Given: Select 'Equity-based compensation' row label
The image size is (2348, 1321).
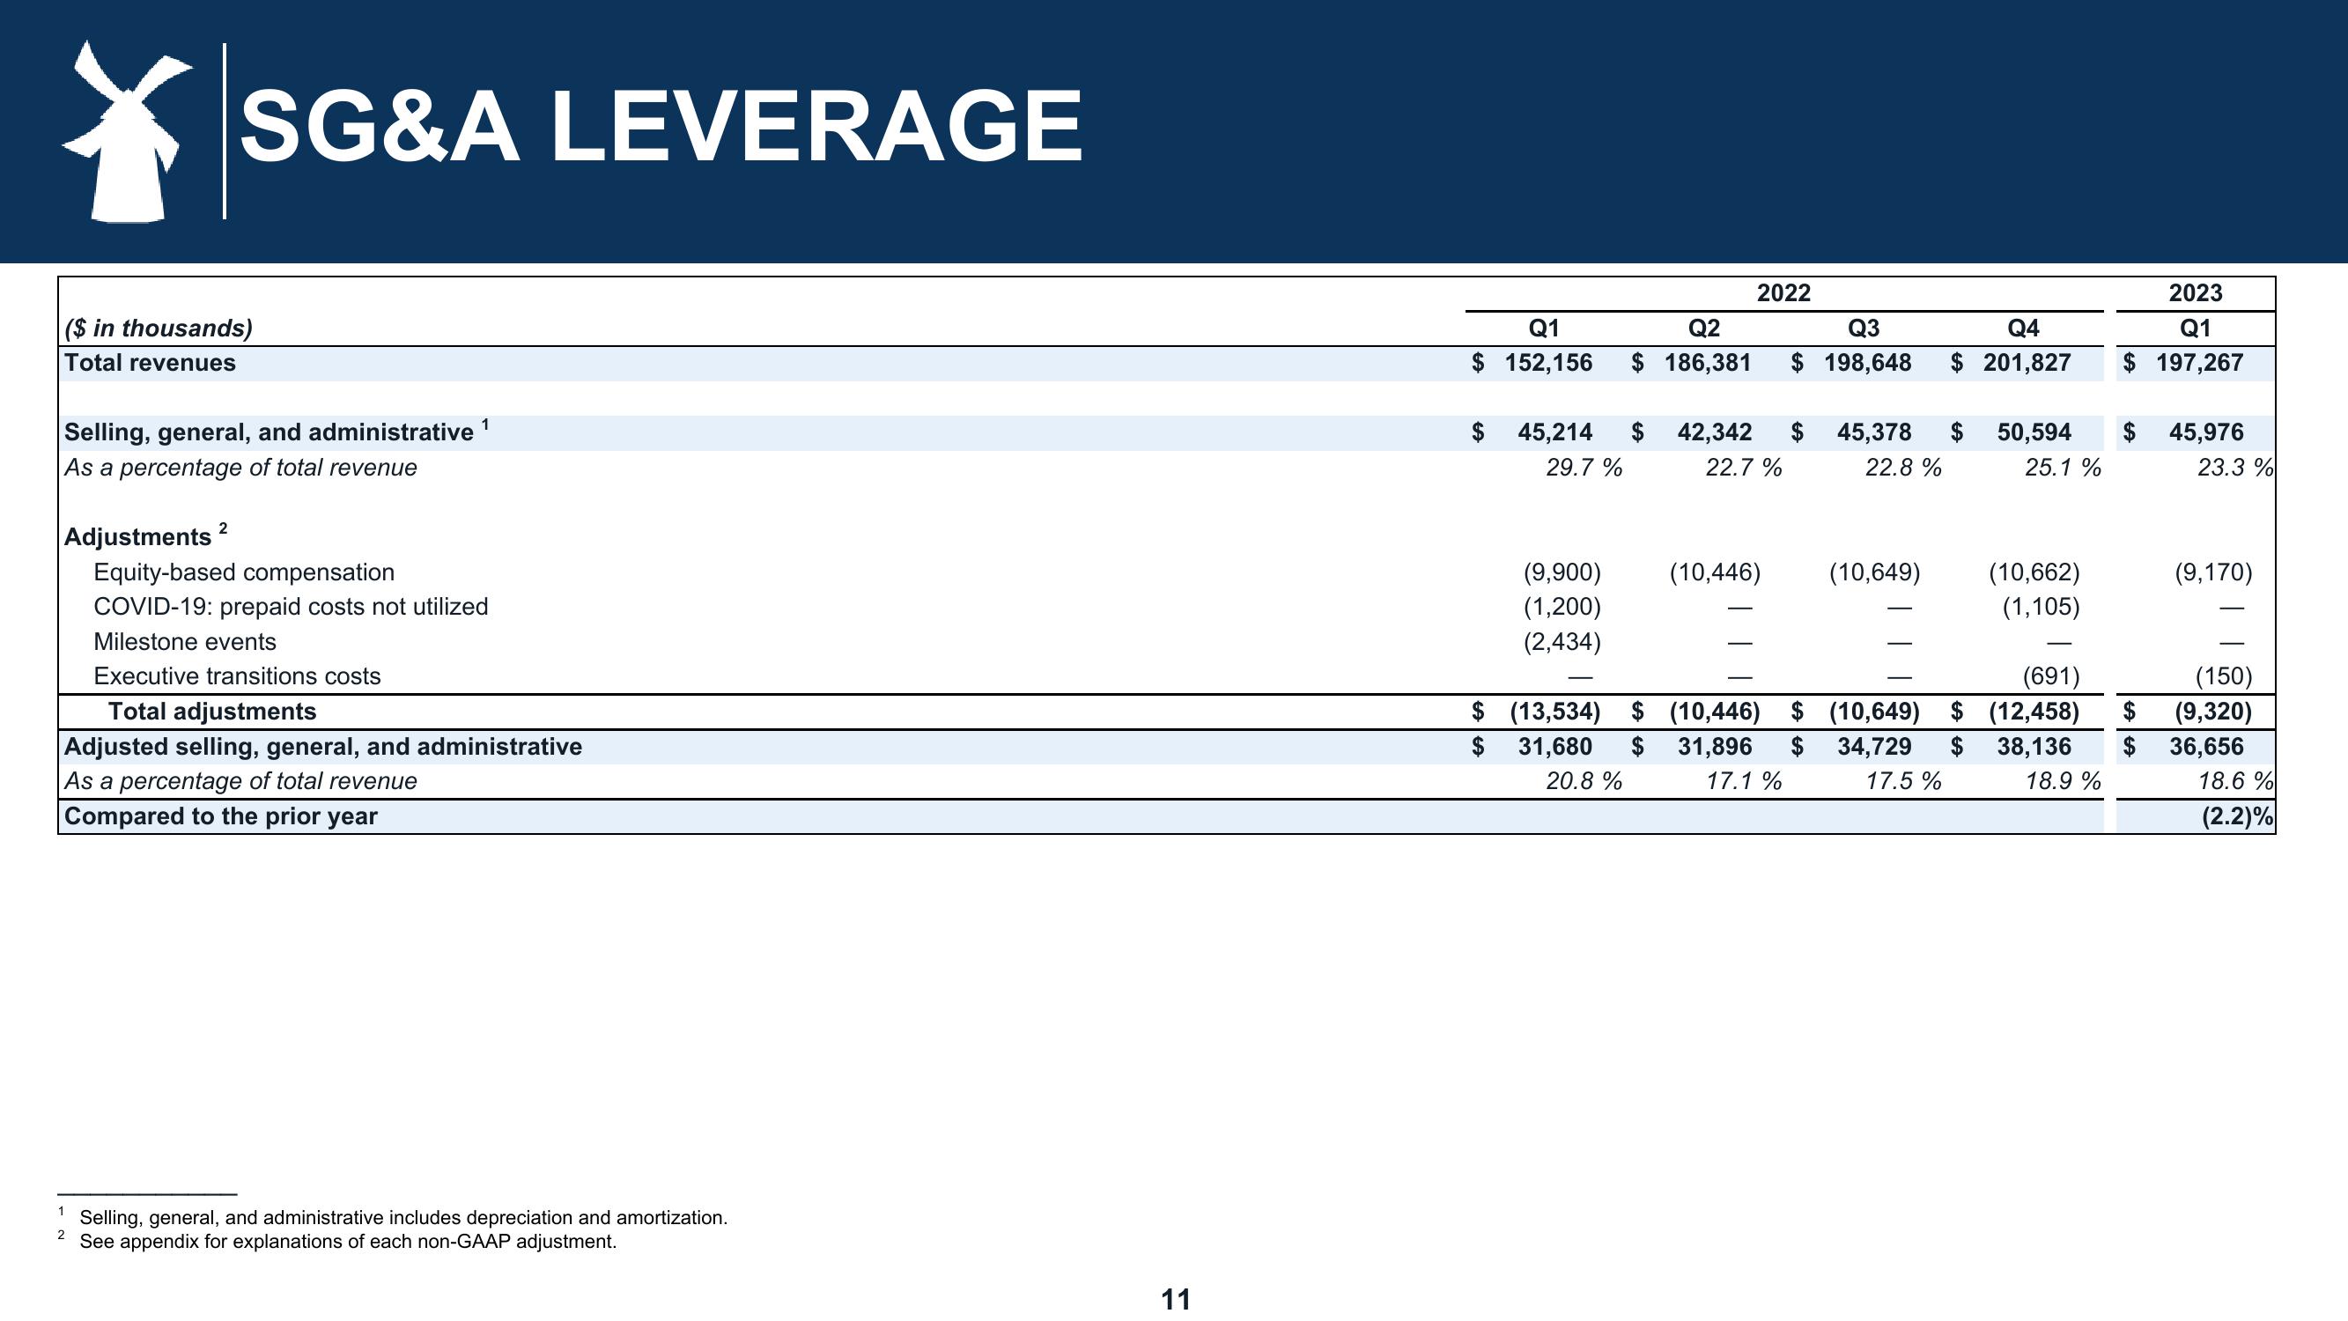Looking at the screenshot, I should coord(243,572).
